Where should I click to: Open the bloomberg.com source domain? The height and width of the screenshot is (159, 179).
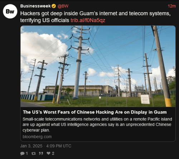coord(37,137)
